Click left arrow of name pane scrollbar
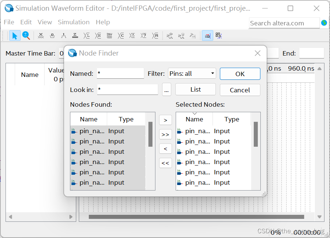The height and width of the screenshot is (238, 330). pos(11,217)
